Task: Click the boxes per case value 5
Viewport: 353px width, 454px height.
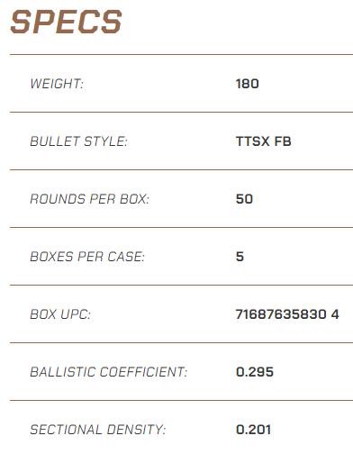Action: [240, 257]
